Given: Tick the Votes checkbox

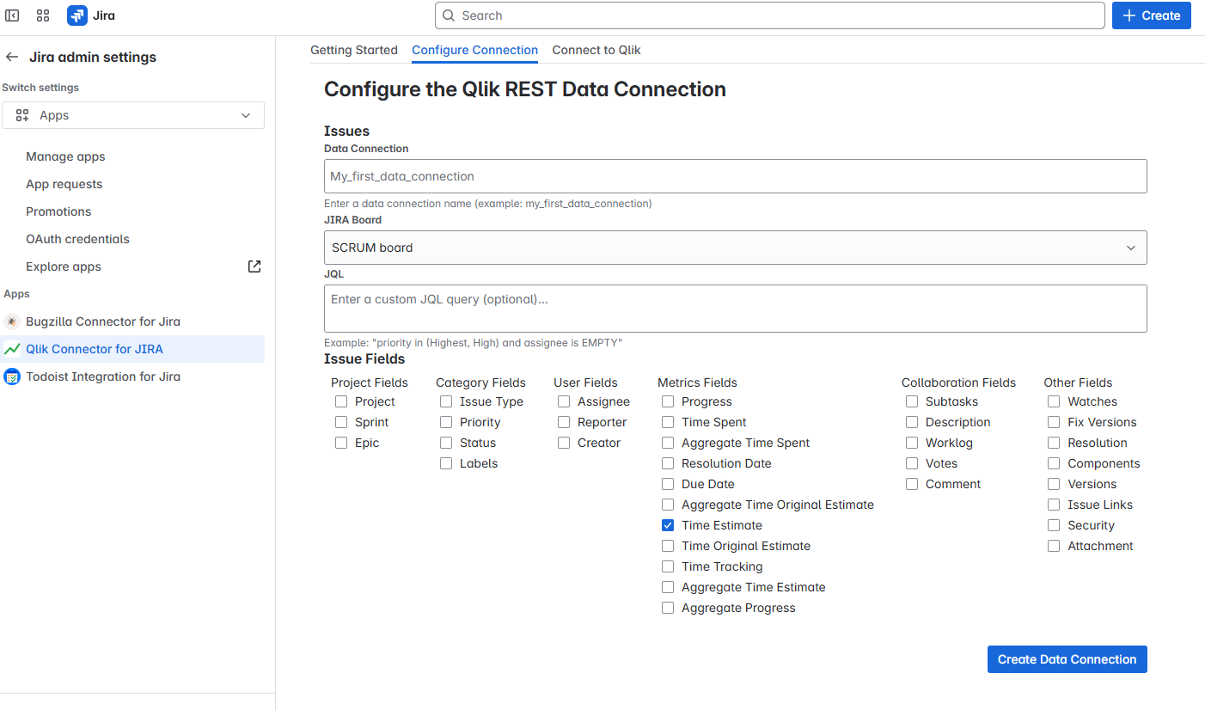Looking at the screenshot, I should pos(912,463).
